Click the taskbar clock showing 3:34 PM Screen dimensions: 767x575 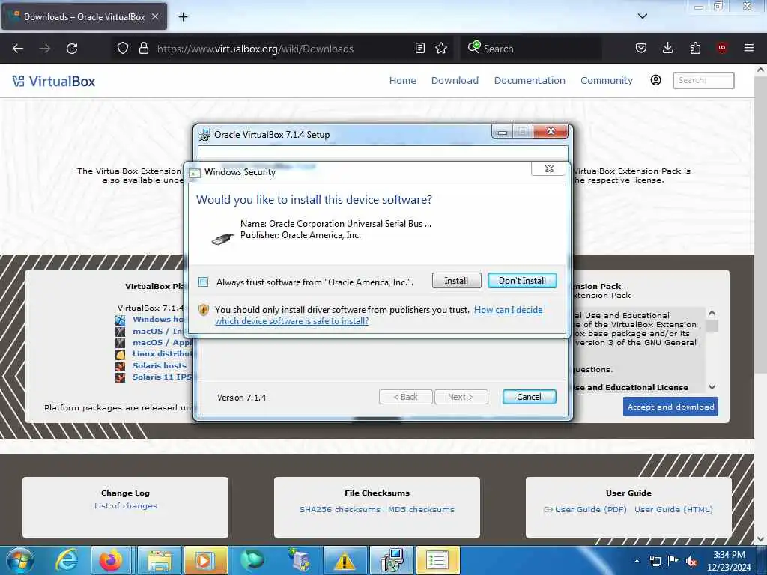pos(728,561)
